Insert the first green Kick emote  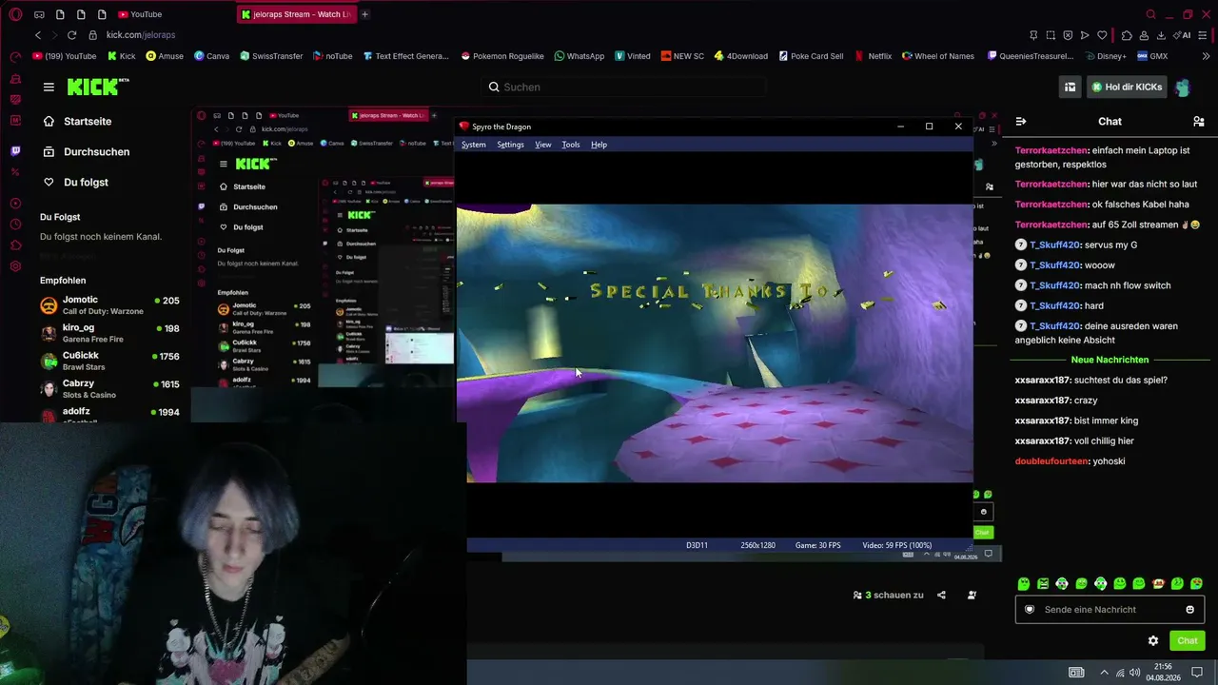[x=1024, y=584]
